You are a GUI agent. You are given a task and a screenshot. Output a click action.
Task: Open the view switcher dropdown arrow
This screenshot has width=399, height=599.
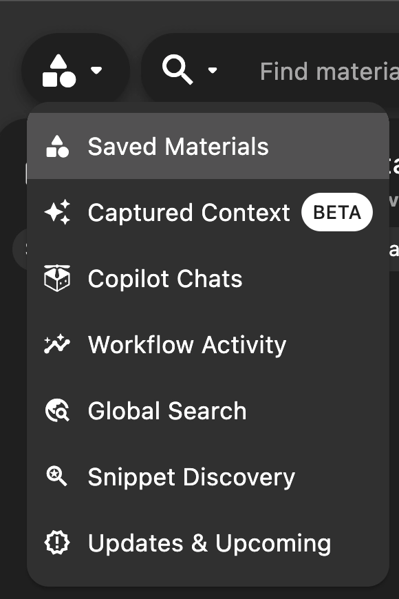tap(96, 71)
